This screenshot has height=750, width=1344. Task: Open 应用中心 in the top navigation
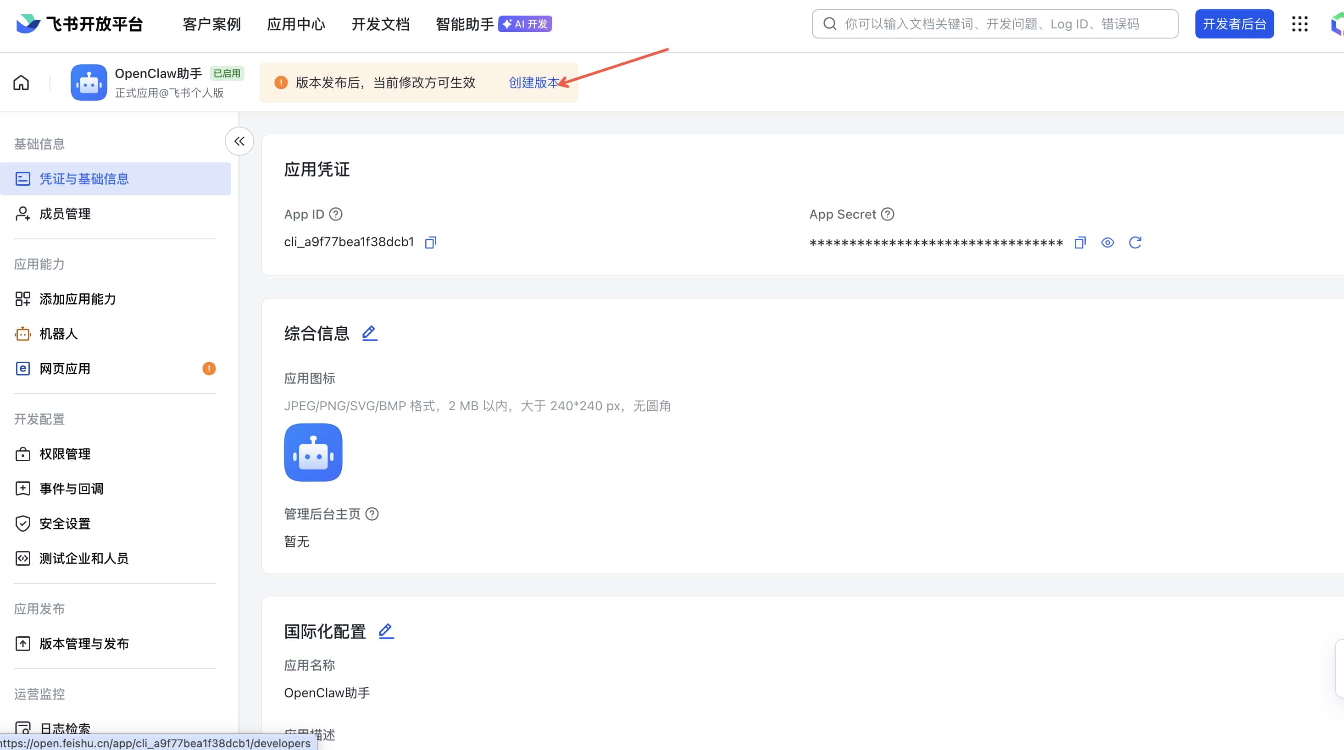point(296,23)
